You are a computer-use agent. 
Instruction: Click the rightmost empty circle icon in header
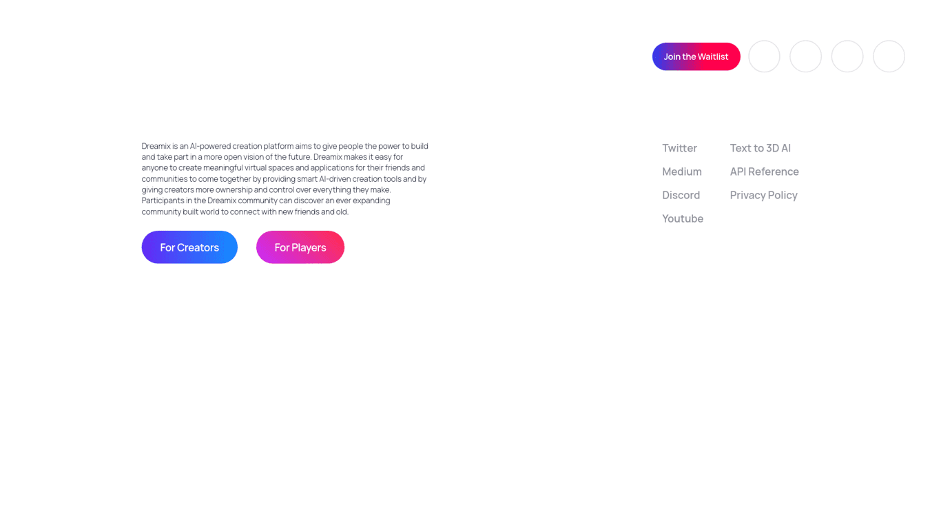(x=889, y=56)
